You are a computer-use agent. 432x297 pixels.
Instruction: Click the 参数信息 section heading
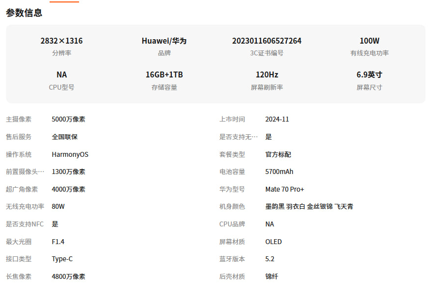point(24,13)
